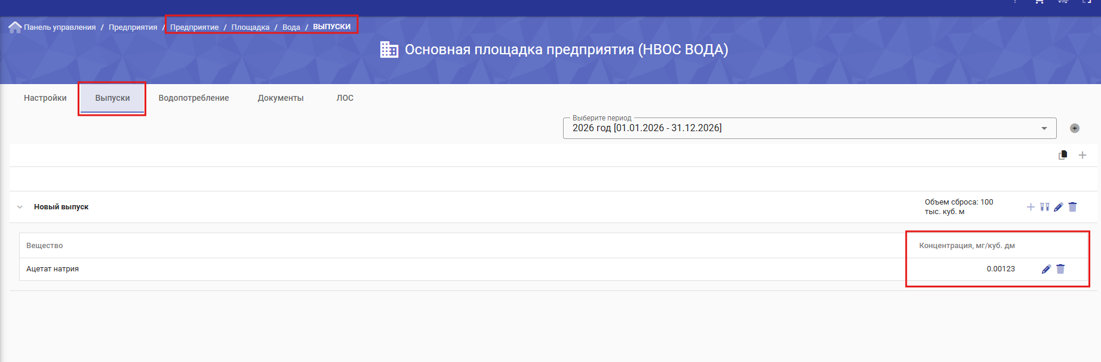Screen dimensions: 1101x362
Task: Add a substance to Новый выпуск
Action: coord(1031,207)
